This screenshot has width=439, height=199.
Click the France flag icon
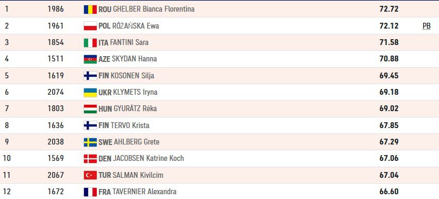click(90, 192)
